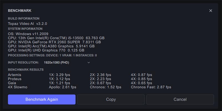This screenshot has height=111, width=222.
Task: Click the Artemis row label
Action: (14, 75)
